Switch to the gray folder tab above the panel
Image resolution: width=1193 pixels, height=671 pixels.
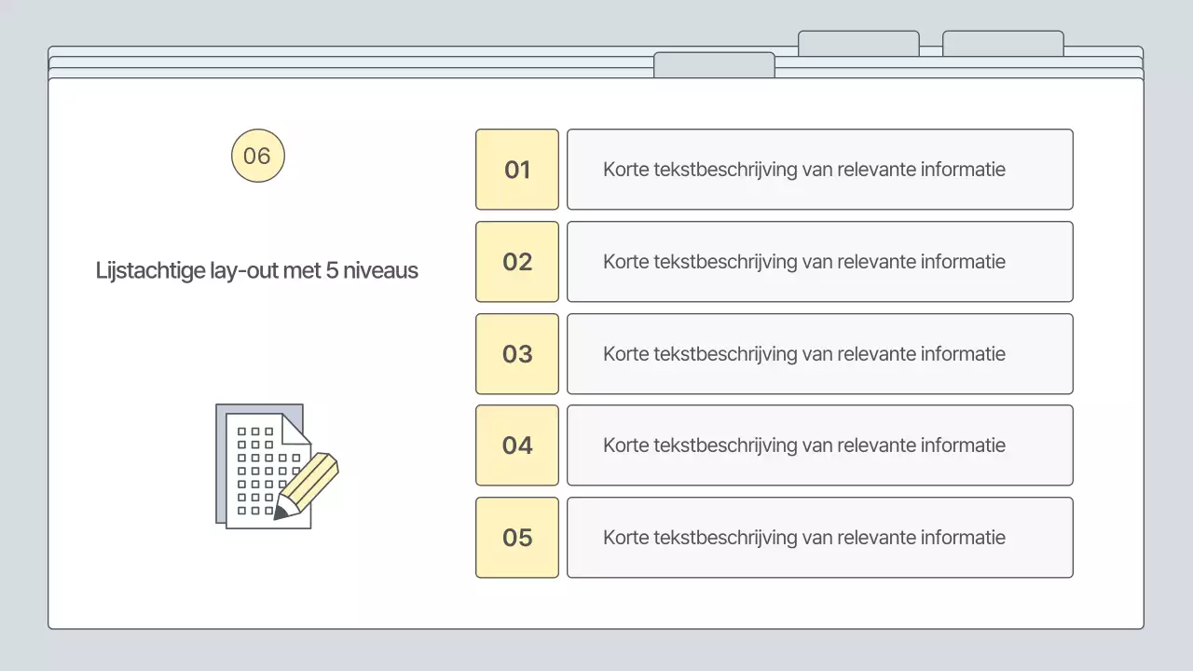[x=714, y=65]
